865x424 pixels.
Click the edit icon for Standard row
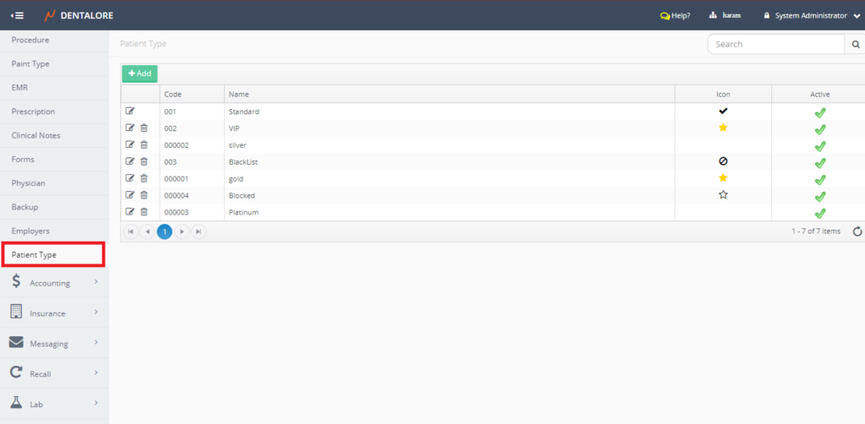130,111
